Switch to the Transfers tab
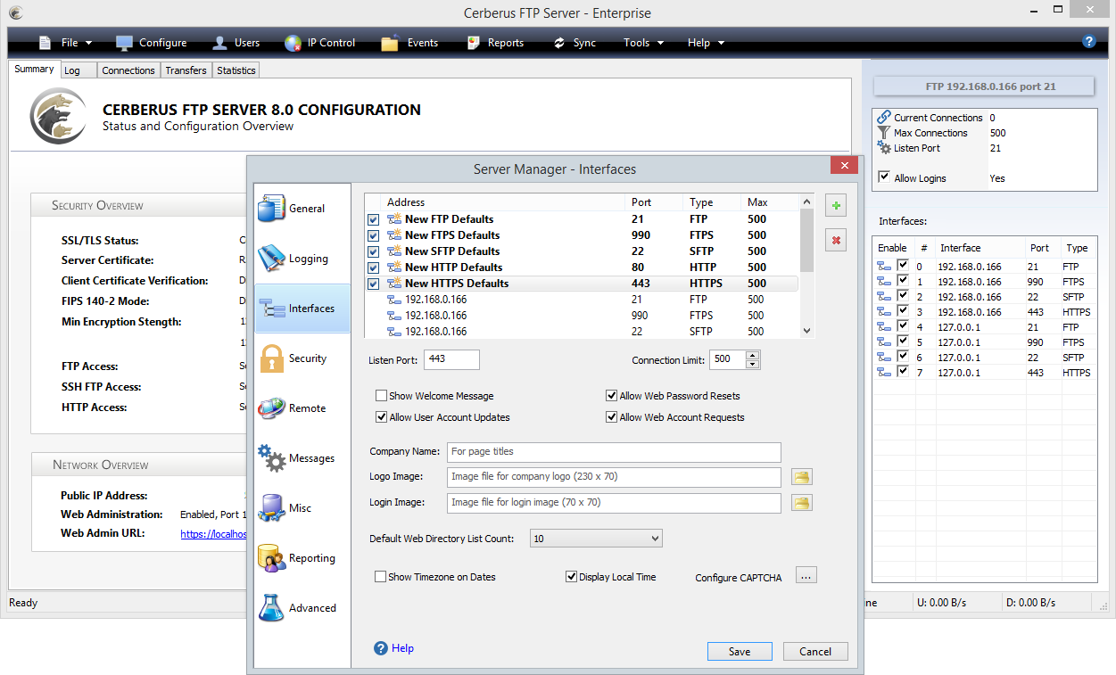The height and width of the screenshot is (675, 1116). 186,70
